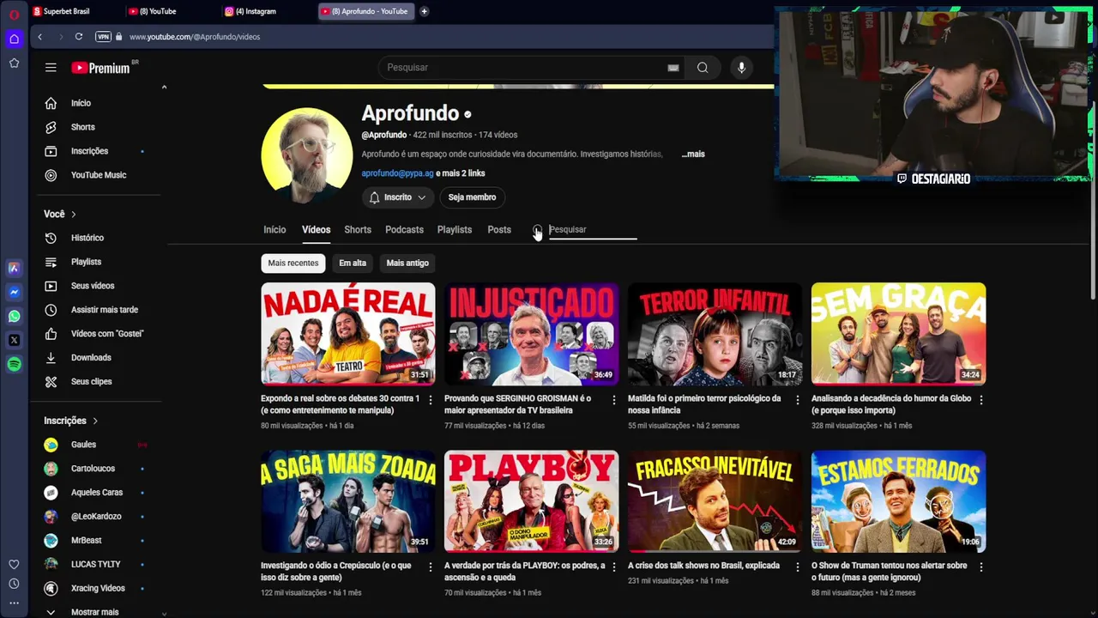Click the browser address bar URL
1098x618 pixels.
[195, 37]
